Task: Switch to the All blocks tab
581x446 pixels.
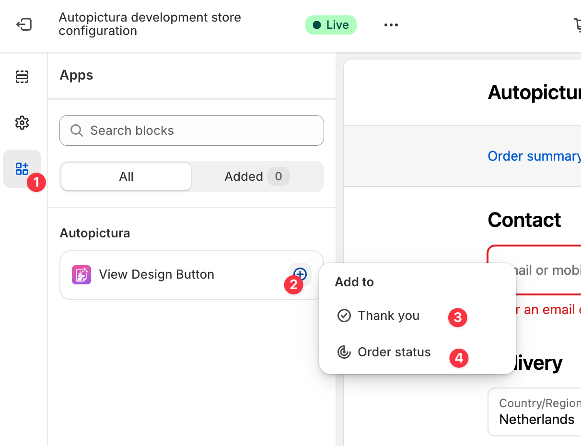Action: coord(126,176)
